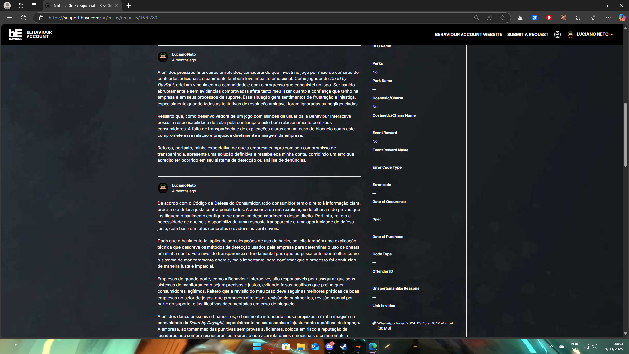This screenshot has height=354, width=629.
Task: Reload the page with refresh icon
Action: point(24,18)
